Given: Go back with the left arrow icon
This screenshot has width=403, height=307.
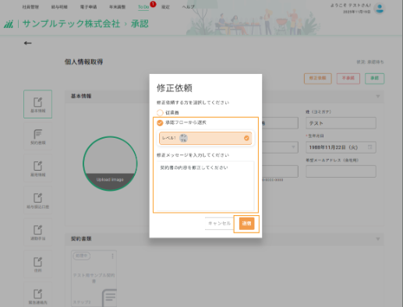Looking at the screenshot, I should (x=28, y=43).
